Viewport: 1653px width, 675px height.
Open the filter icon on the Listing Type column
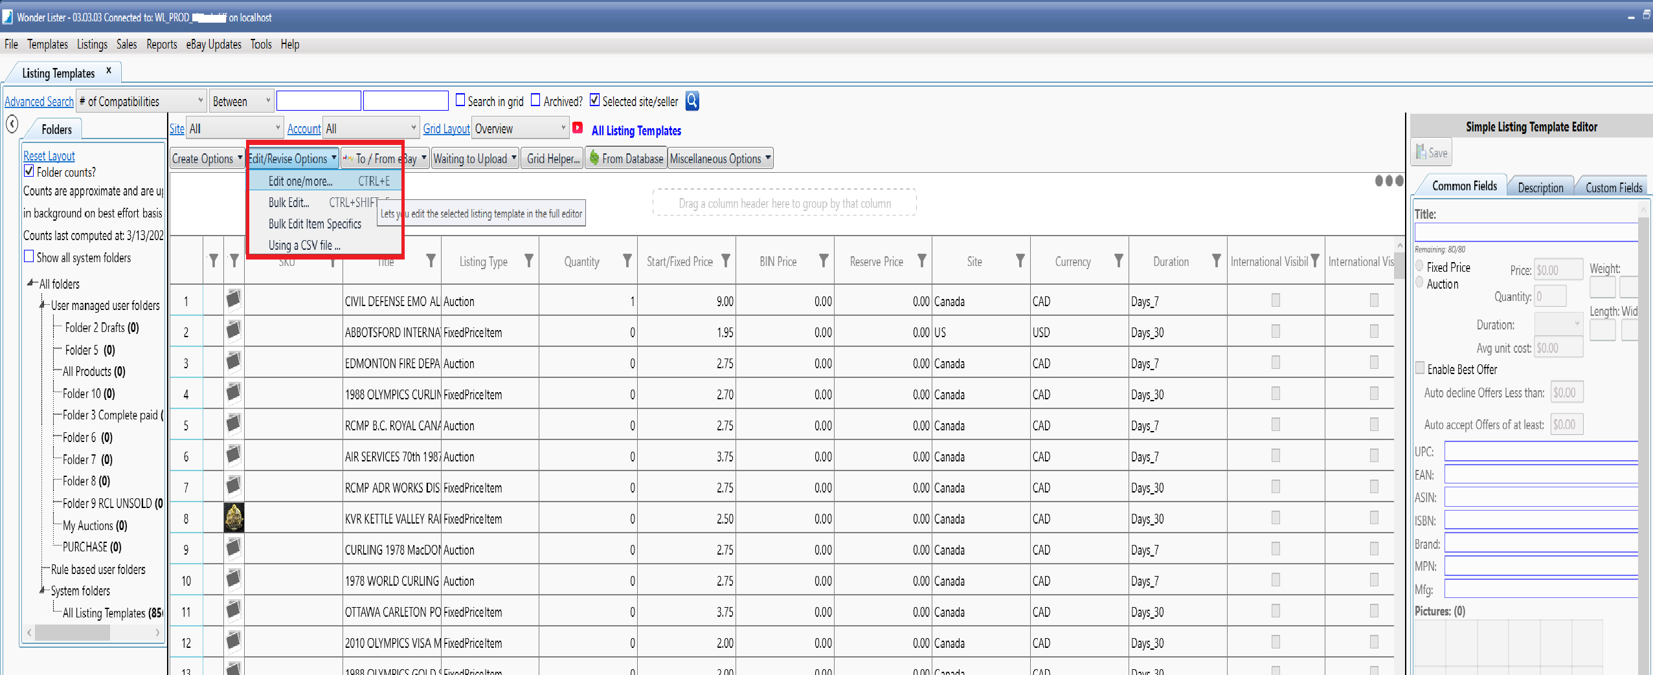(x=529, y=261)
